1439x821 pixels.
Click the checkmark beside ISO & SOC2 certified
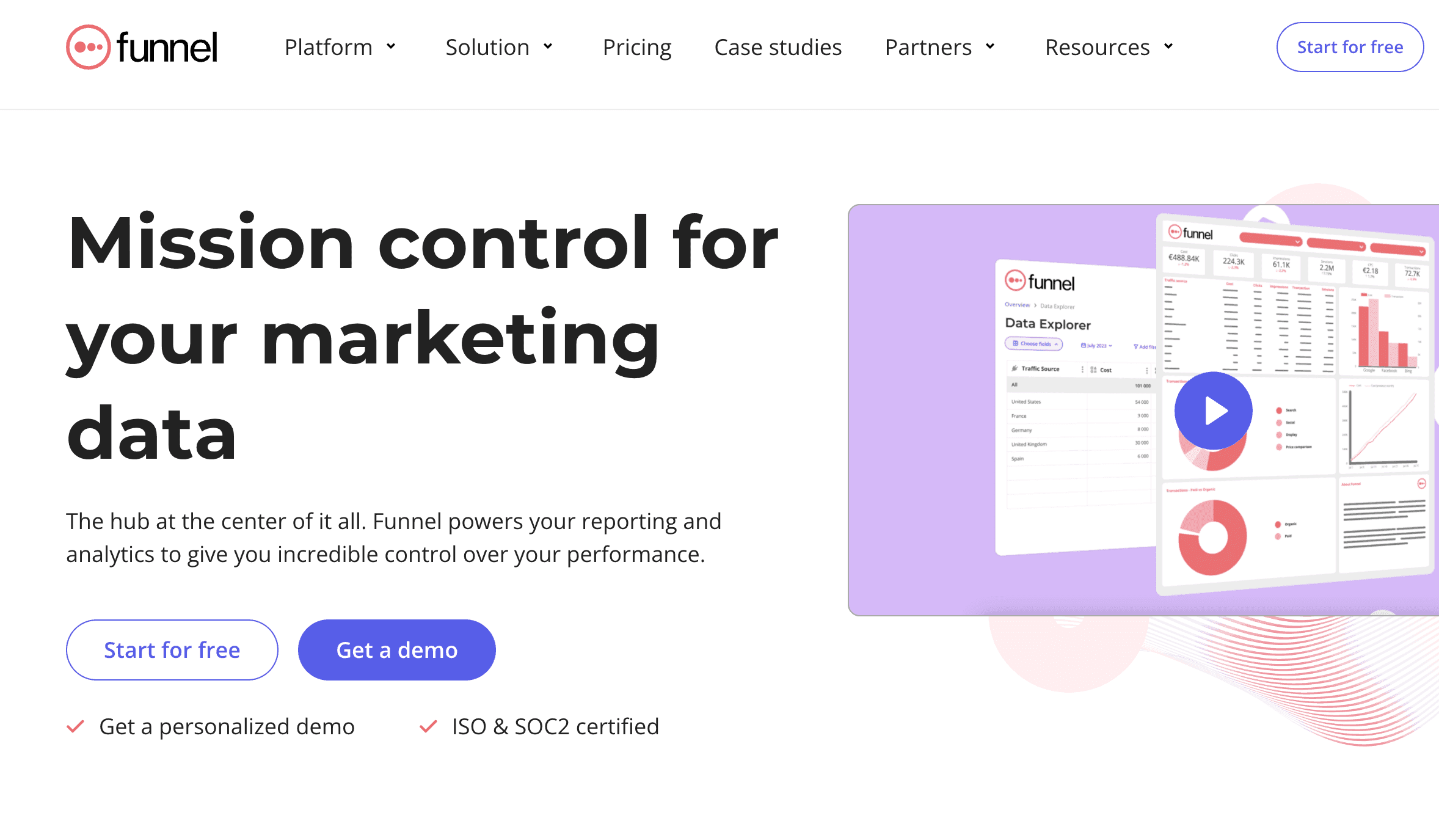[x=429, y=726]
